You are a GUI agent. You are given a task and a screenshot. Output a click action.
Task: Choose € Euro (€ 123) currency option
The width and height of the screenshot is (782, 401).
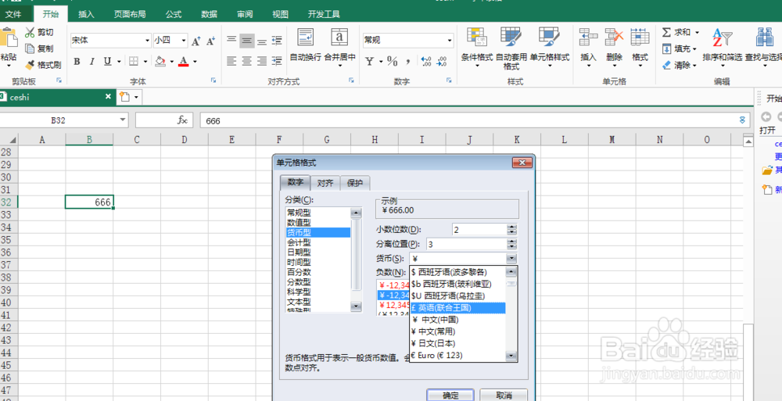tap(457, 356)
